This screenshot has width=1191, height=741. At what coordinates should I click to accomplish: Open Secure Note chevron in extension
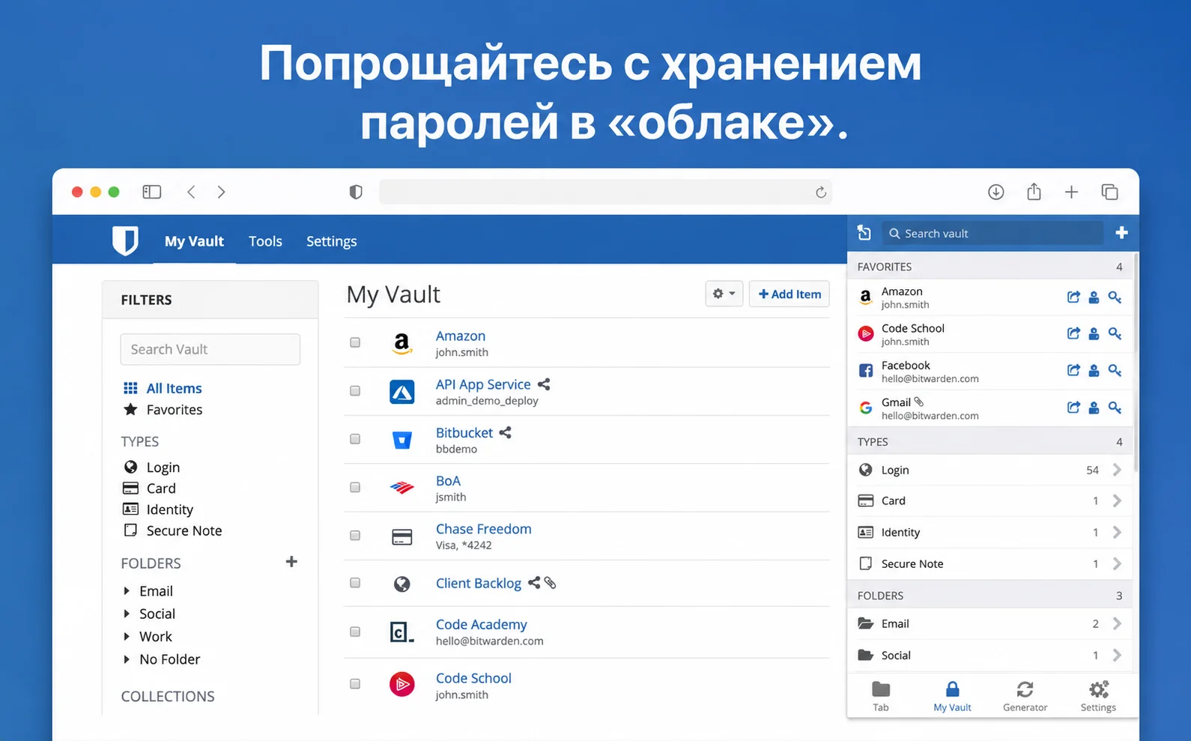[1117, 563]
